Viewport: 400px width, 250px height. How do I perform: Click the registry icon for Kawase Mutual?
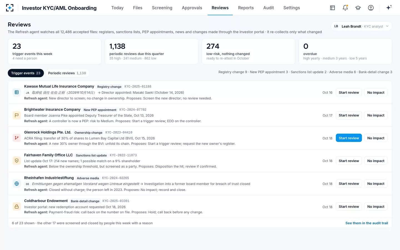point(17,92)
